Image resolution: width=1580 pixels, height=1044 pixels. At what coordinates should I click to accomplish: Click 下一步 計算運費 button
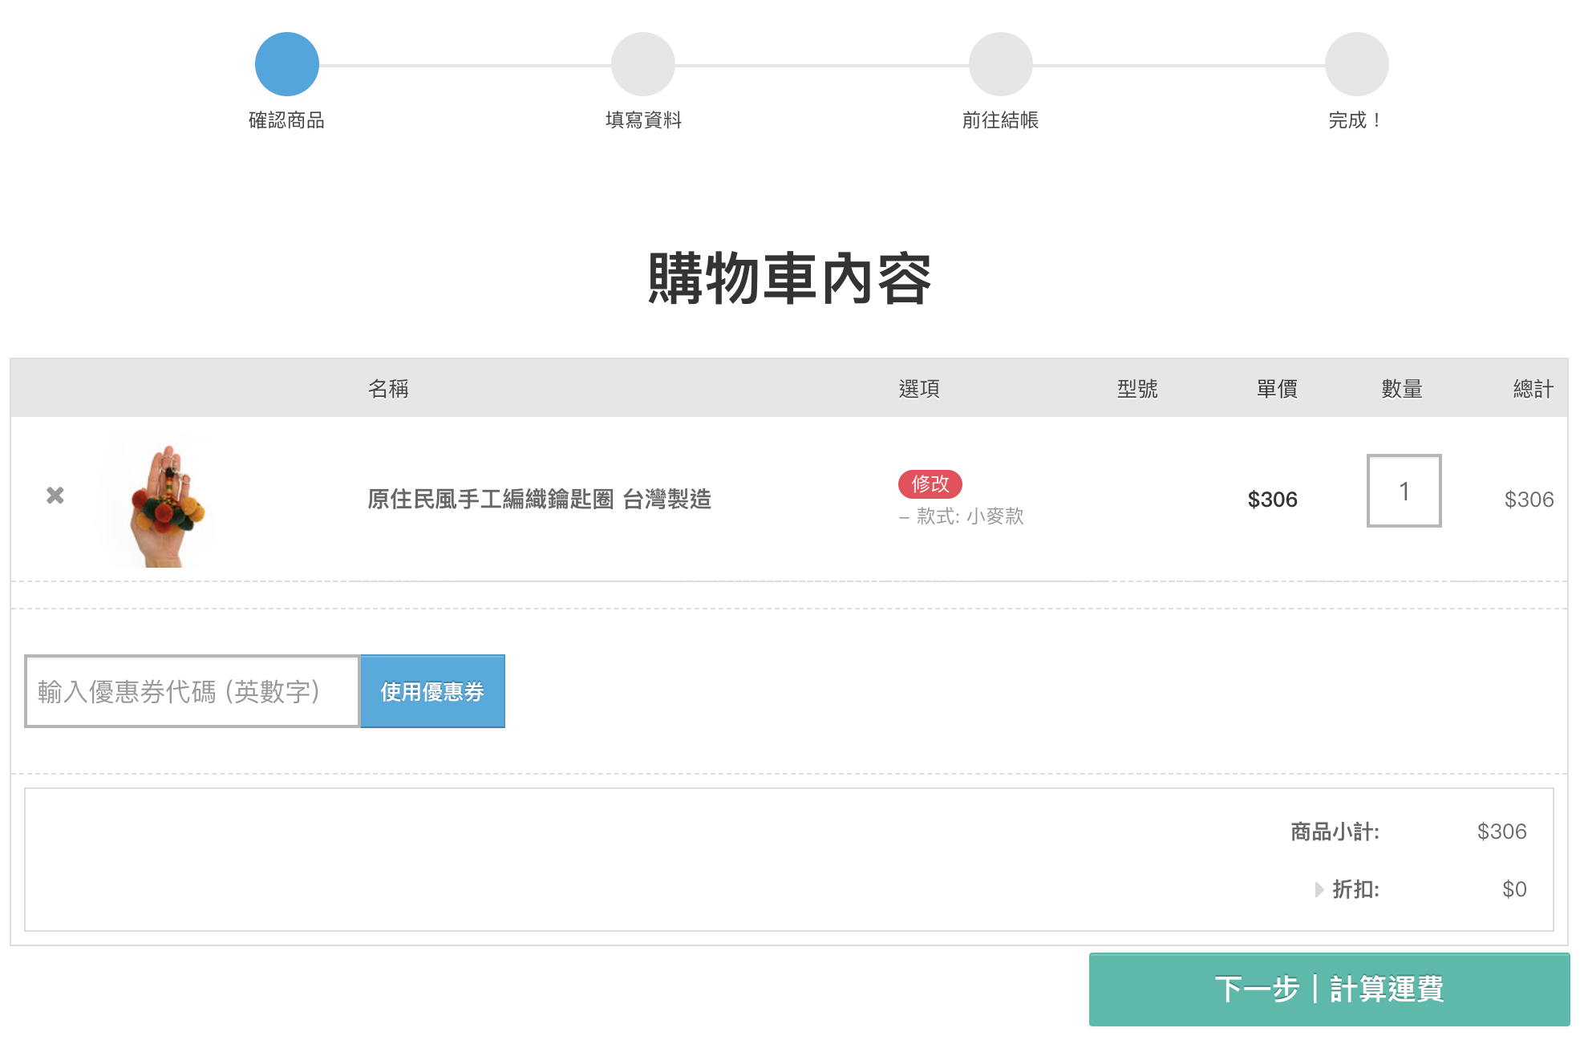pyautogui.click(x=1329, y=989)
